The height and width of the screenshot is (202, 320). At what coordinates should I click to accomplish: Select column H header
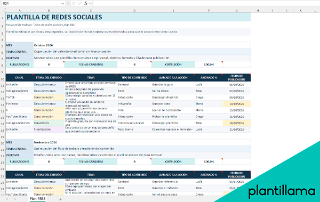pyautogui.click(x=258, y=11)
